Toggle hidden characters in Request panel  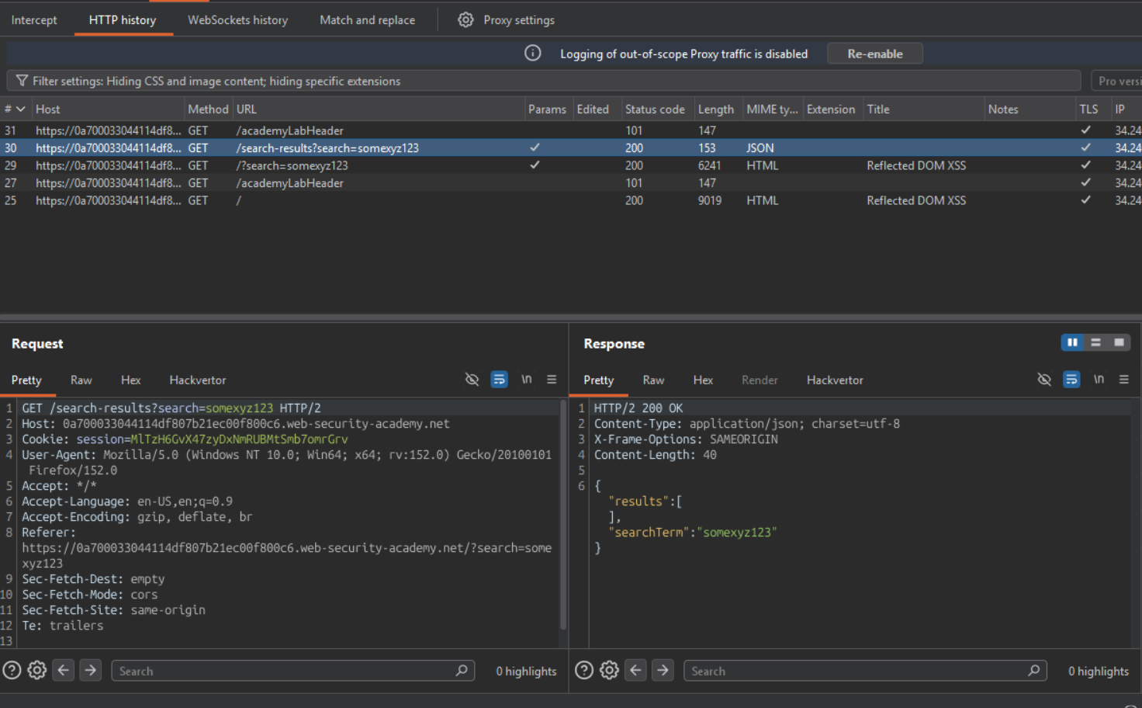click(x=472, y=380)
